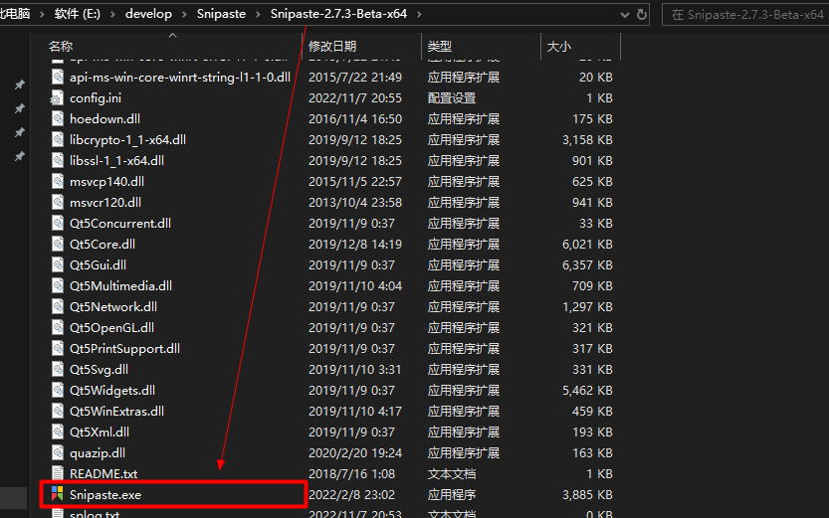Expand the chevron after the Snipaste breadcrumb

click(x=258, y=14)
